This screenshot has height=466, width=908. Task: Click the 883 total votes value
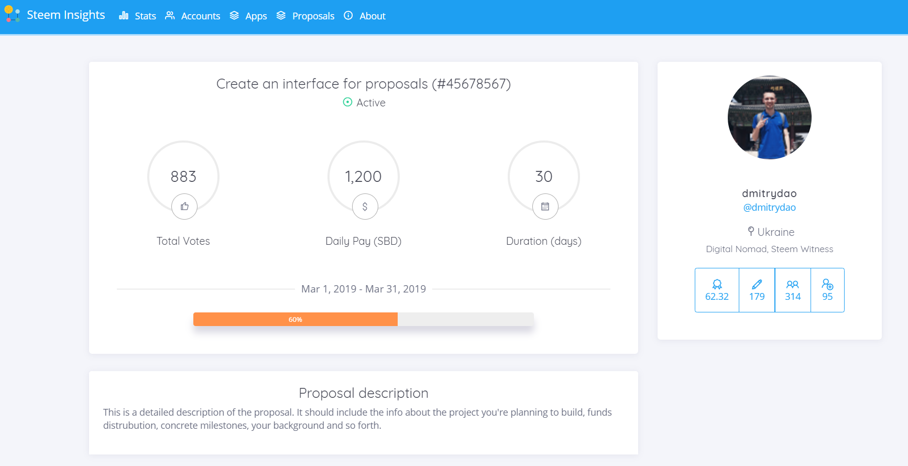point(183,177)
